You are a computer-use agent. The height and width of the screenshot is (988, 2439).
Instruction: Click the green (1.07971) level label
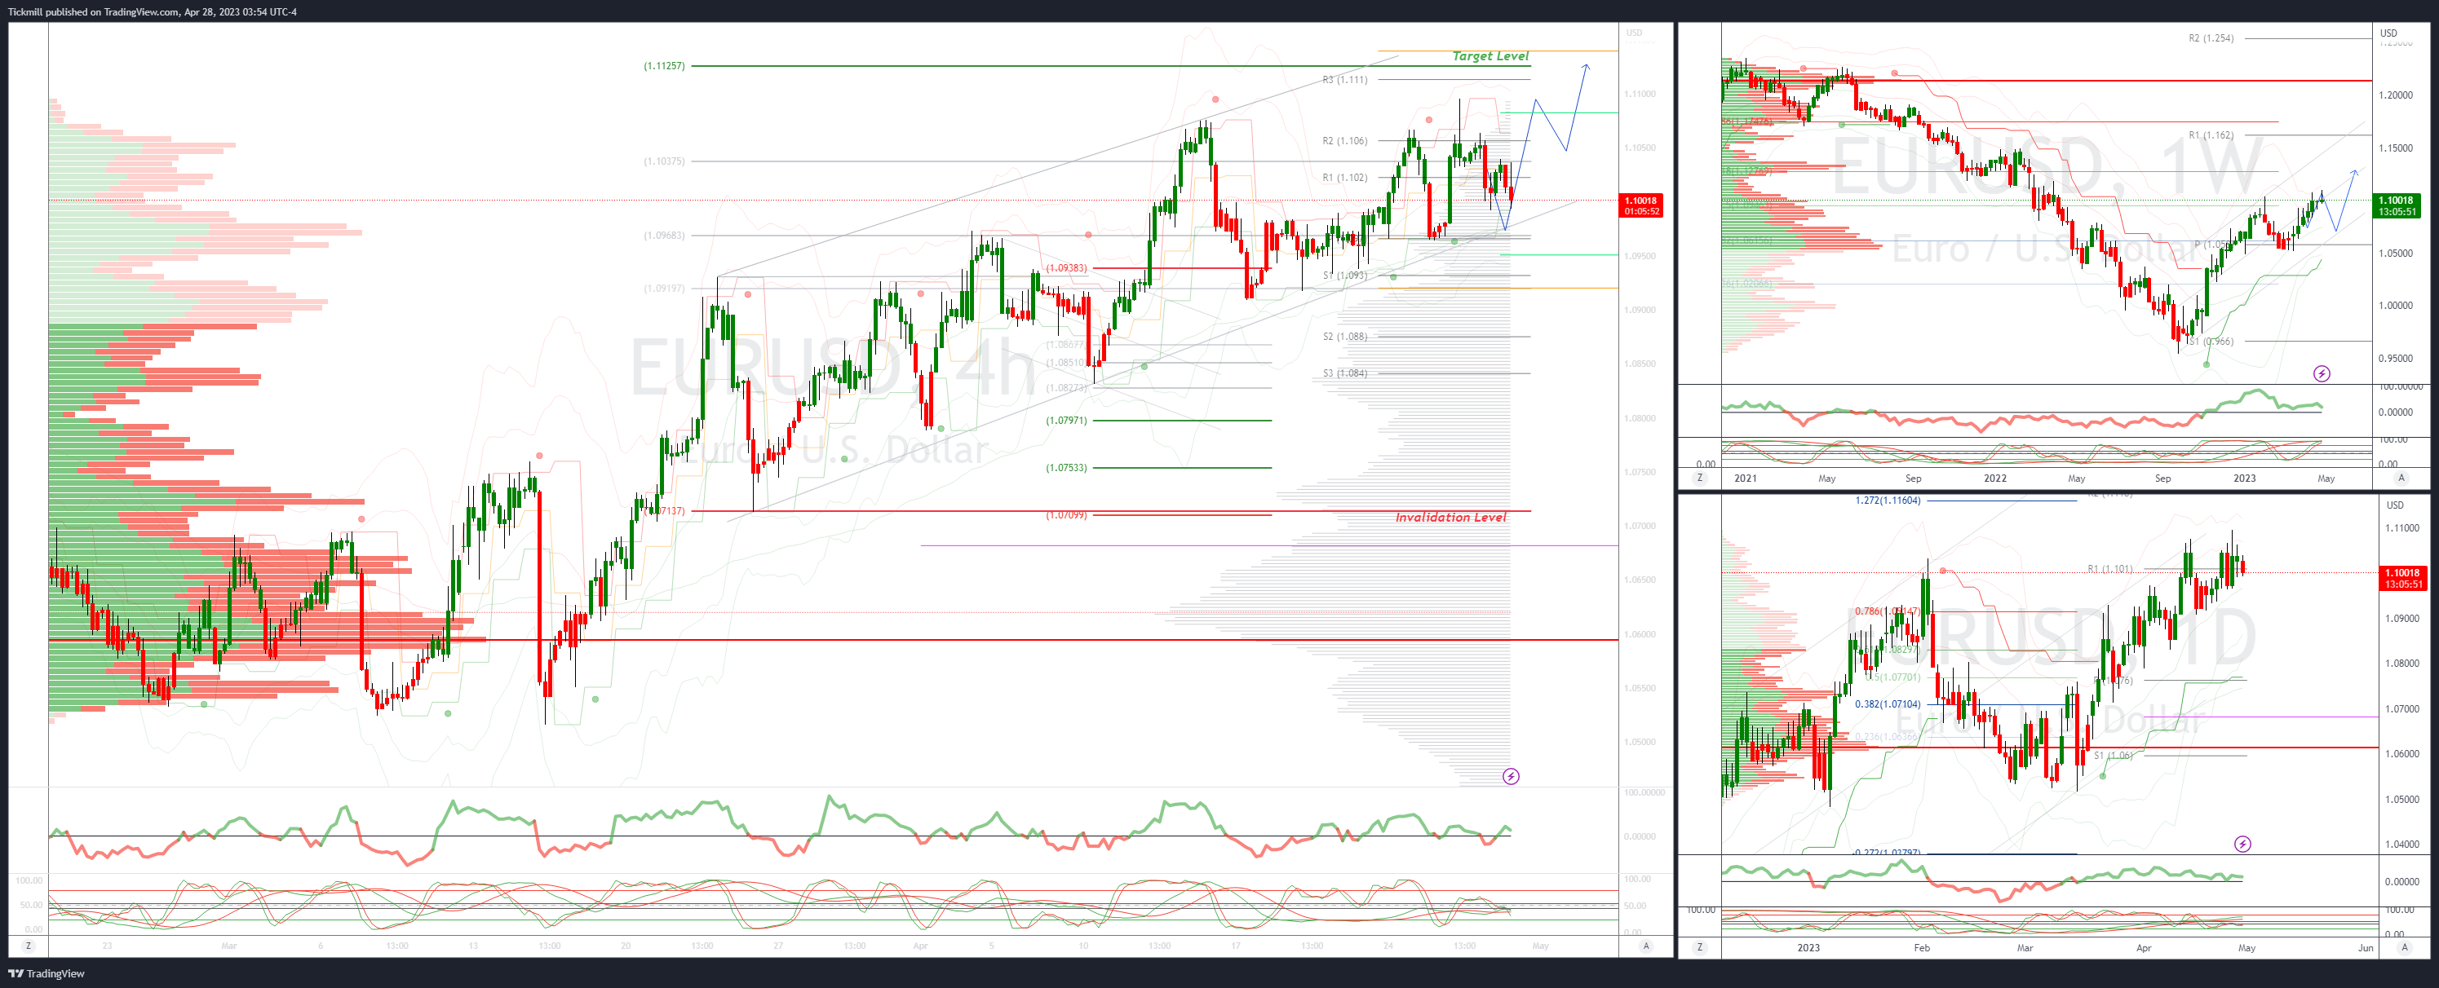click(1066, 420)
